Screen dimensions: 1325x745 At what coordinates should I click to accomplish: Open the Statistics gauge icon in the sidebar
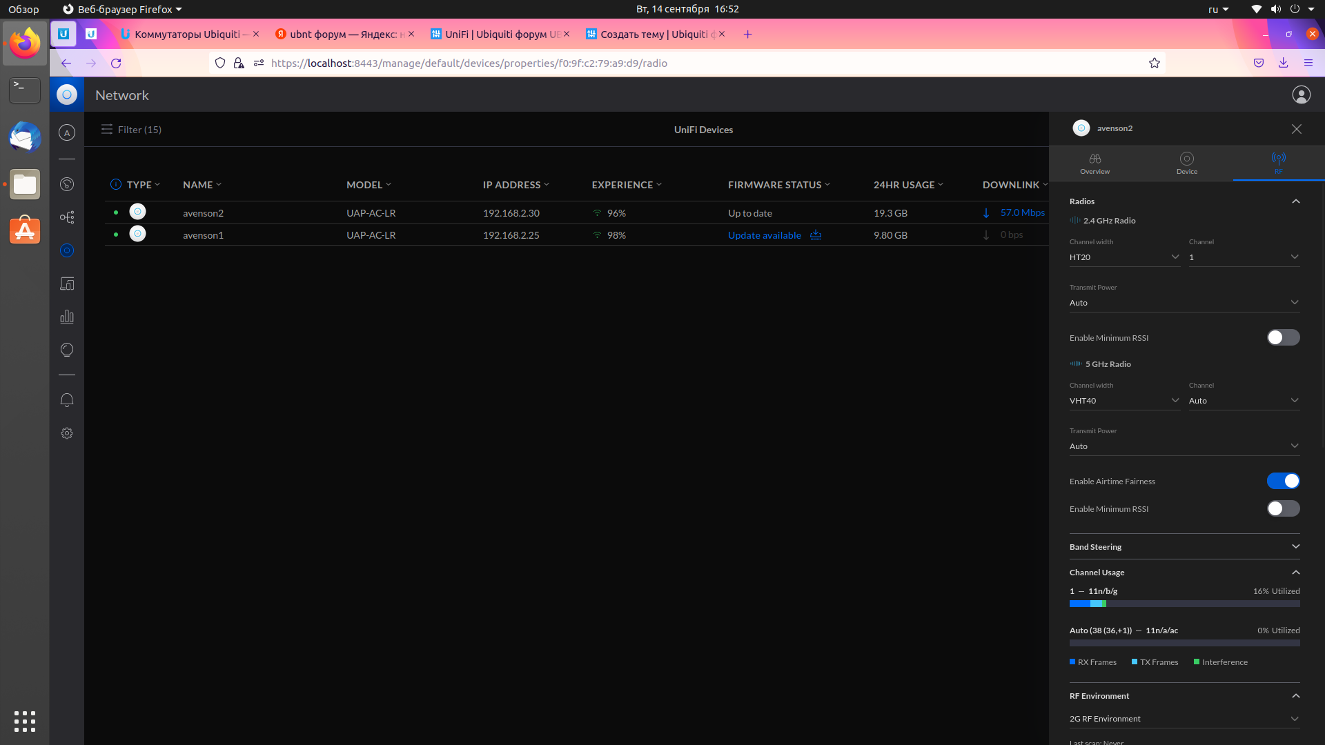point(67,184)
